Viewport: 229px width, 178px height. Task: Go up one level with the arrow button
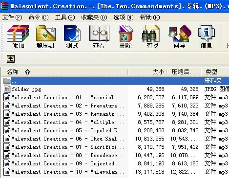(11, 59)
